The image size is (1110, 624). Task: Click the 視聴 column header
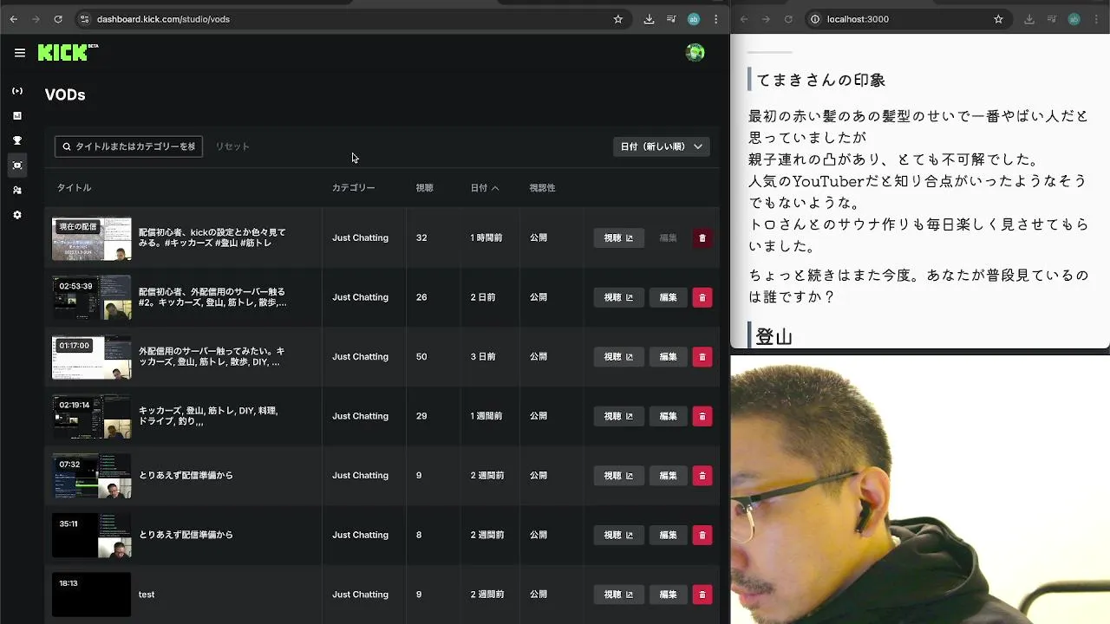pos(424,188)
